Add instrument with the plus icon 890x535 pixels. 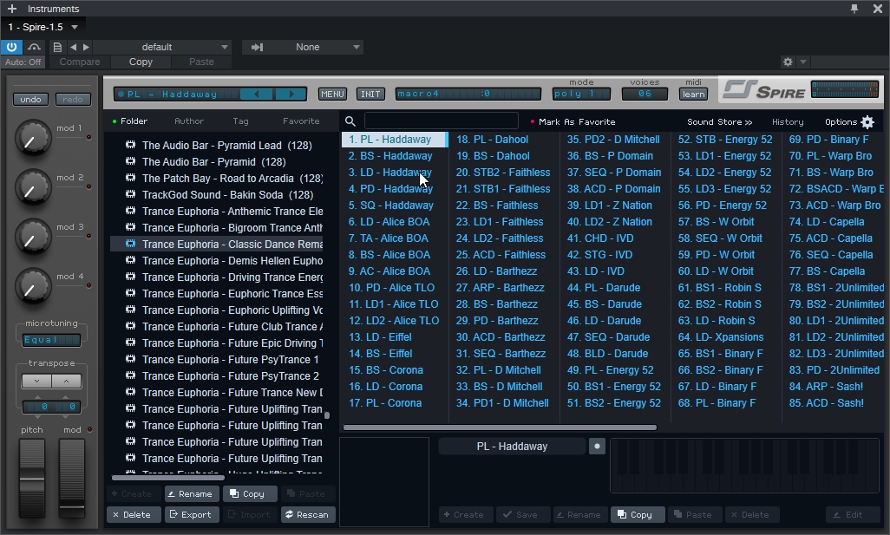pyautogui.click(x=12, y=9)
